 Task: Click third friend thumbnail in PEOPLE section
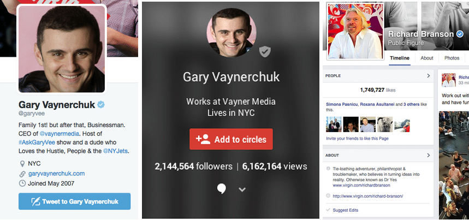pyautogui.click(x=367, y=124)
